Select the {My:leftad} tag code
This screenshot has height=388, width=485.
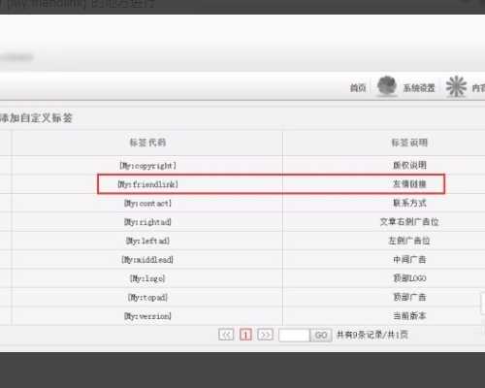(x=147, y=241)
